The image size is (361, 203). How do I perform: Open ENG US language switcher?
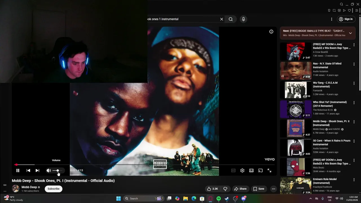coord(330,198)
